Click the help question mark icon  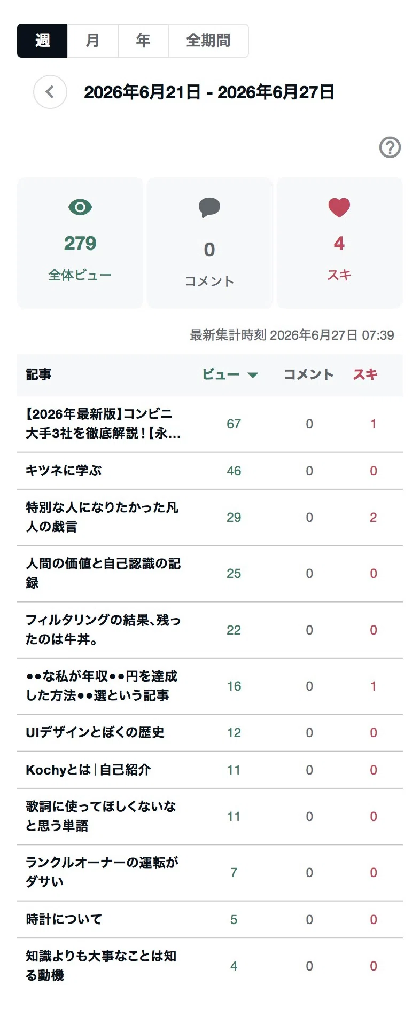pyautogui.click(x=390, y=147)
